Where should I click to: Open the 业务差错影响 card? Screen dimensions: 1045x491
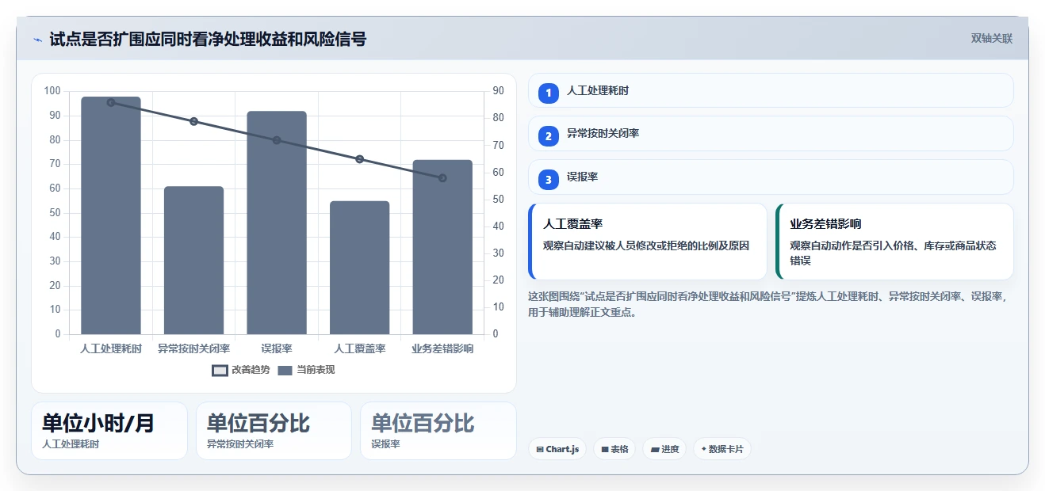(x=894, y=242)
